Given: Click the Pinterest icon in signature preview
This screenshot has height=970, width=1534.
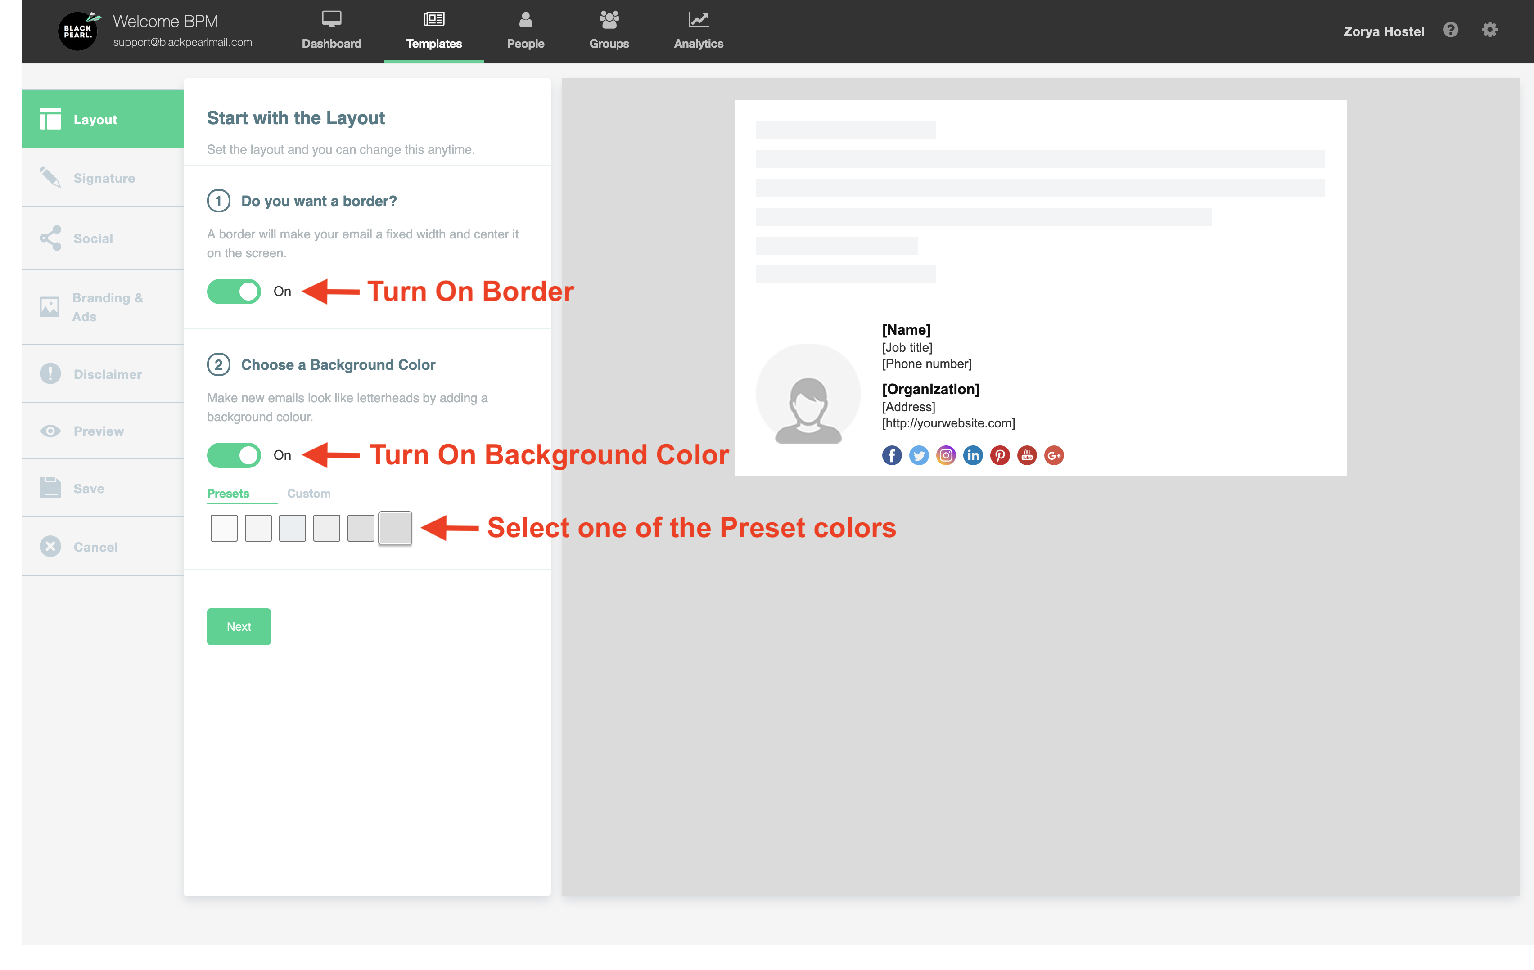Looking at the screenshot, I should pyautogui.click(x=1000, y=455).
